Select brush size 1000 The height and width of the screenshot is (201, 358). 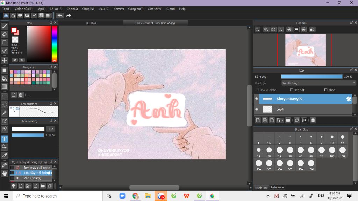[311, 165]
